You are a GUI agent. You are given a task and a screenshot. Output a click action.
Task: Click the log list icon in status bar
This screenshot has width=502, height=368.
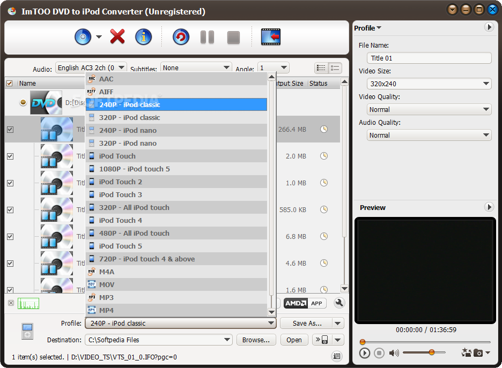(337, 356)
